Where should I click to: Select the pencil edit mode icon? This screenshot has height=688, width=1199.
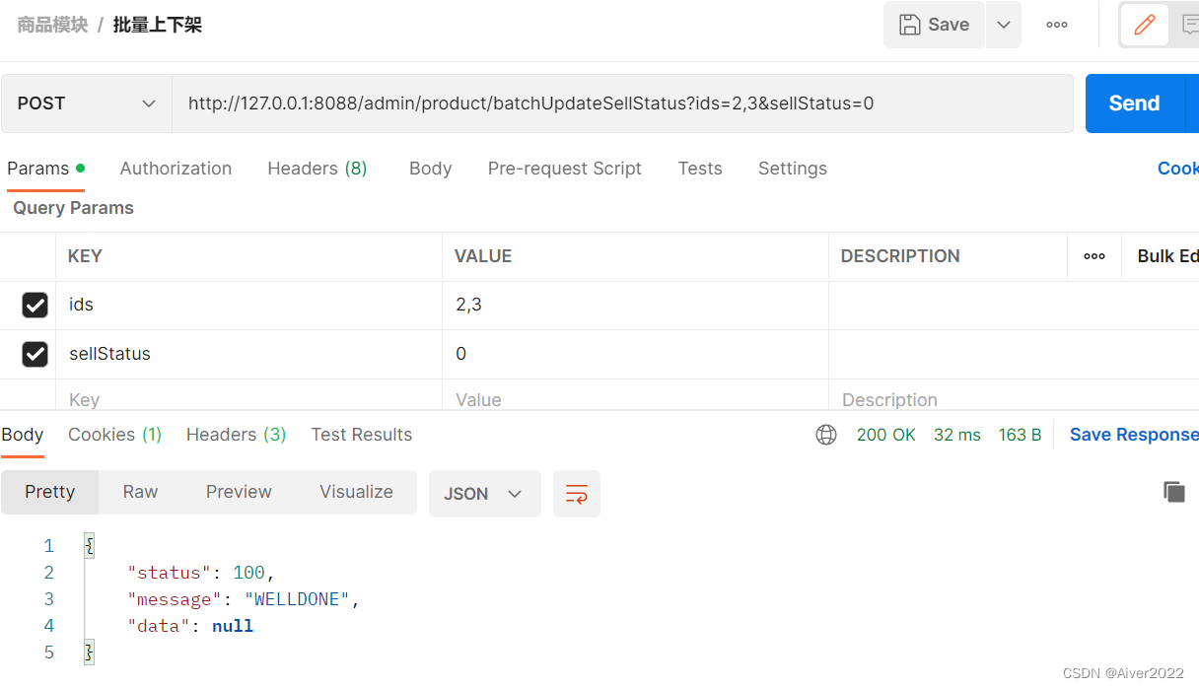pos(1145,25)
